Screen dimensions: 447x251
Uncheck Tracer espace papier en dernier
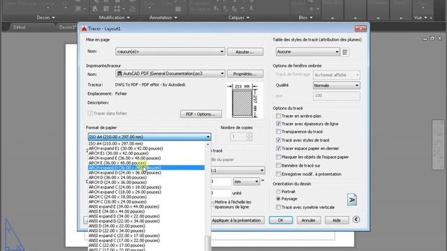coord(278,149)
